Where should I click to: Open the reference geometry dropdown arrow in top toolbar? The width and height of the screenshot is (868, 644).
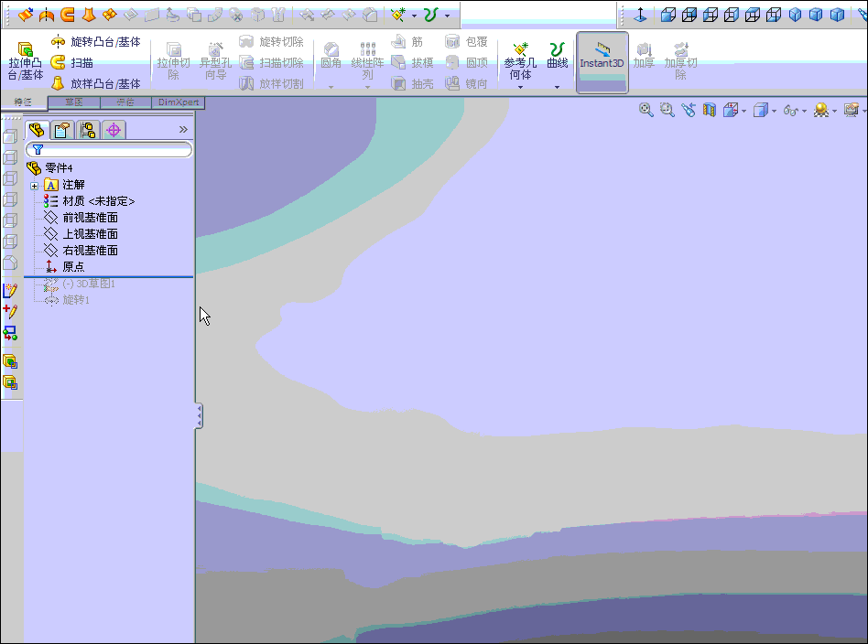[x=414, y=16]
